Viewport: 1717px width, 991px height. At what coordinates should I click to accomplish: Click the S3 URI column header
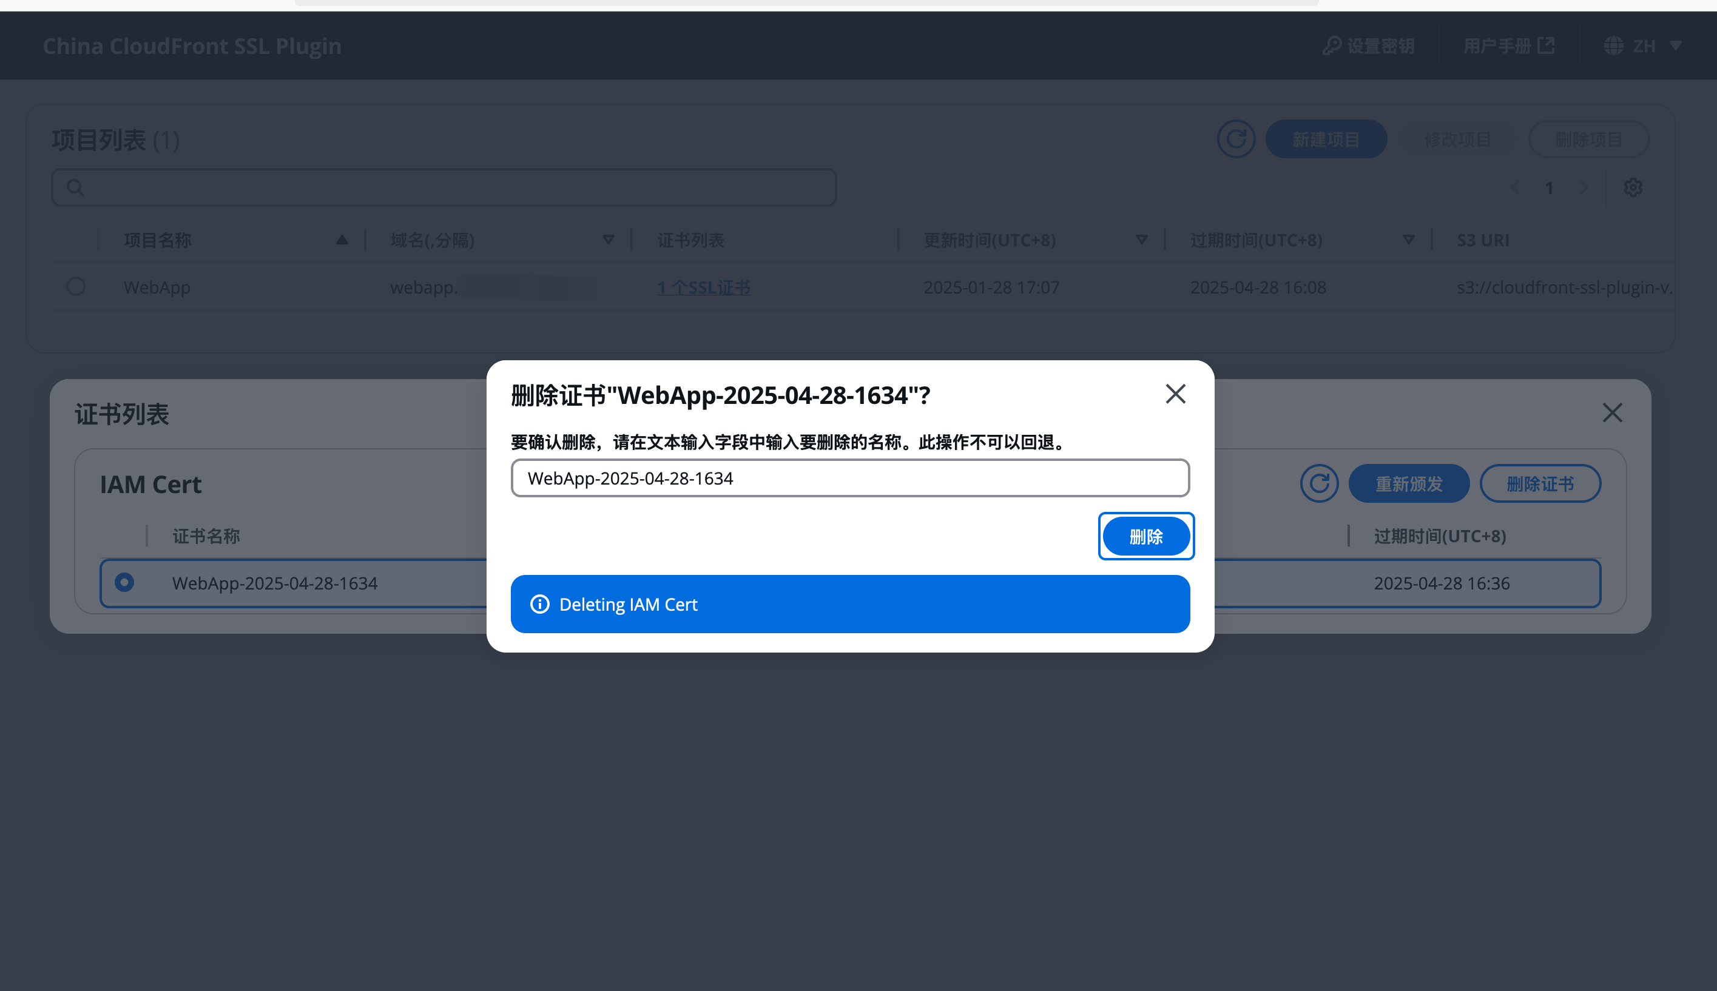point(1482,240)
